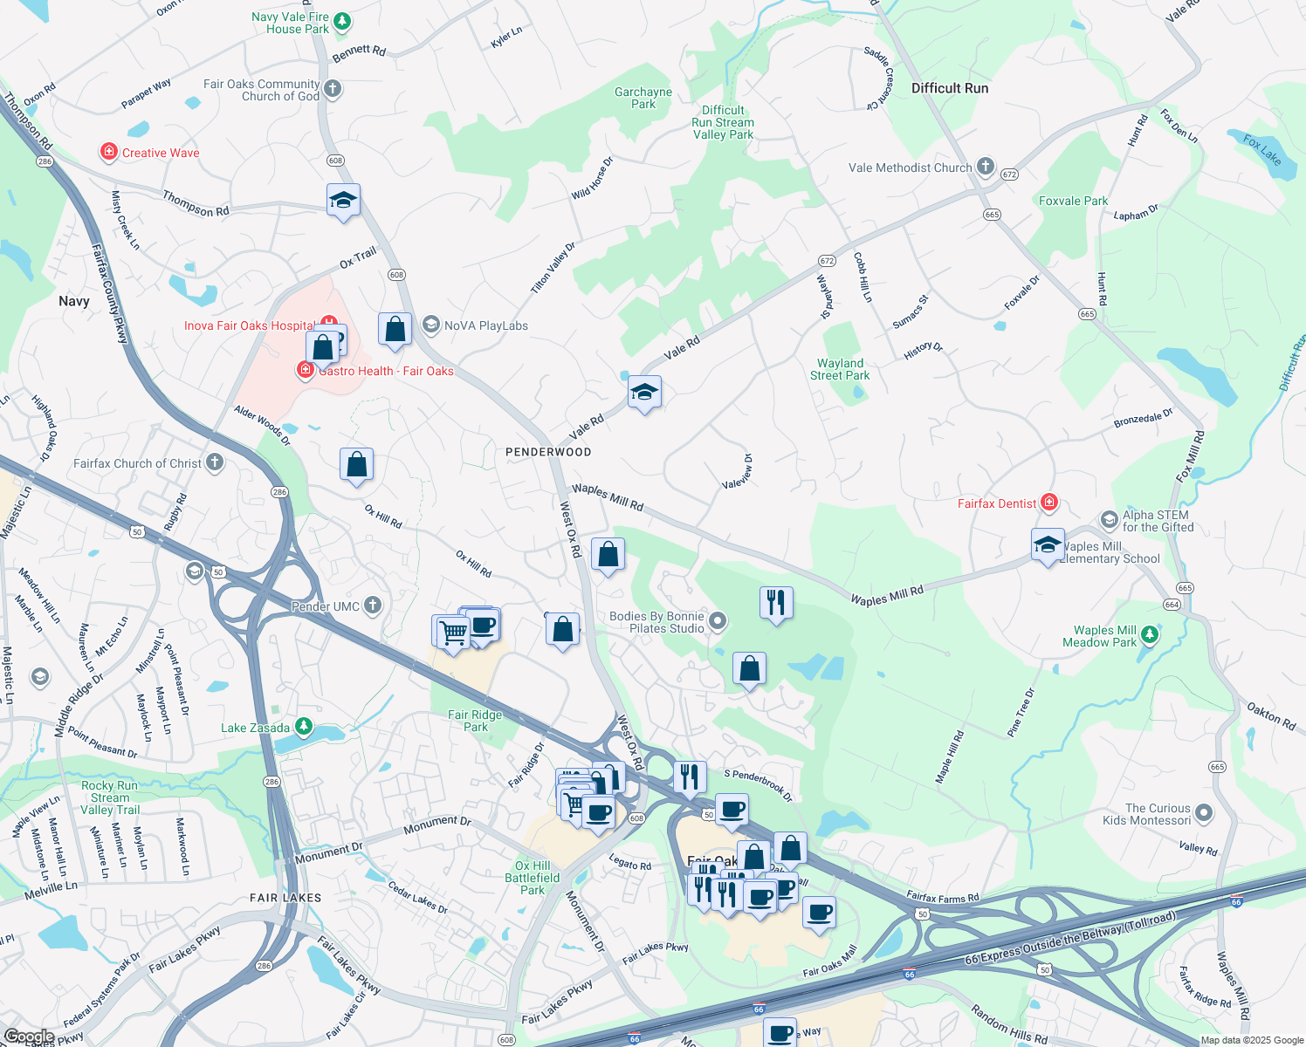Image resolution: width=1306 pixels, height=1047 pixels.
Task: Select the Pender UMC church pin
Action: click(373, 605)
